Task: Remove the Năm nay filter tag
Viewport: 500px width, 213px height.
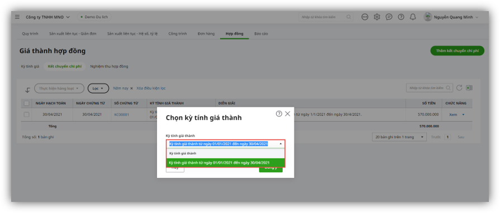Action: [131, 88]
